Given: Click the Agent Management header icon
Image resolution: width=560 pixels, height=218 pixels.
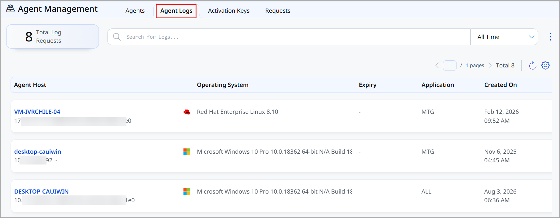Looking at the screenshot, I should pos(11,9).
